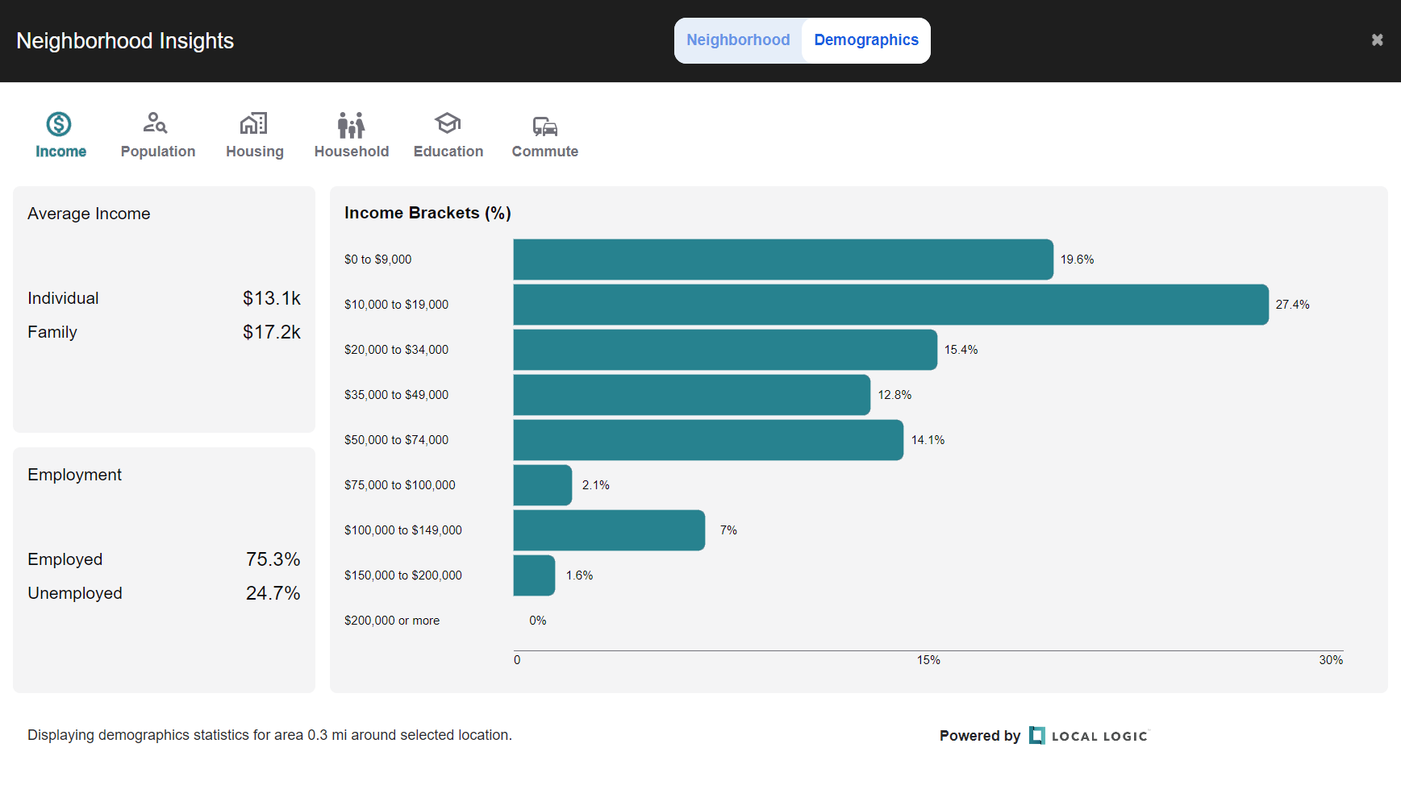
Task: Select the $50,000 to $74,000 bar
Action: (x=708, y=440)
